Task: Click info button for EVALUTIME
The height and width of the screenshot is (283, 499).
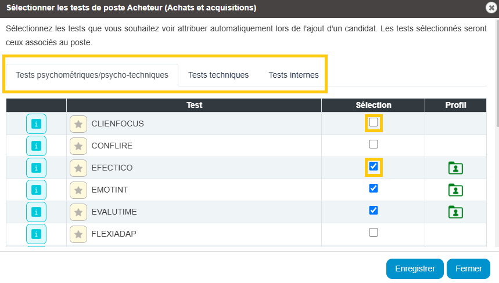Action: tap(36, 212)
